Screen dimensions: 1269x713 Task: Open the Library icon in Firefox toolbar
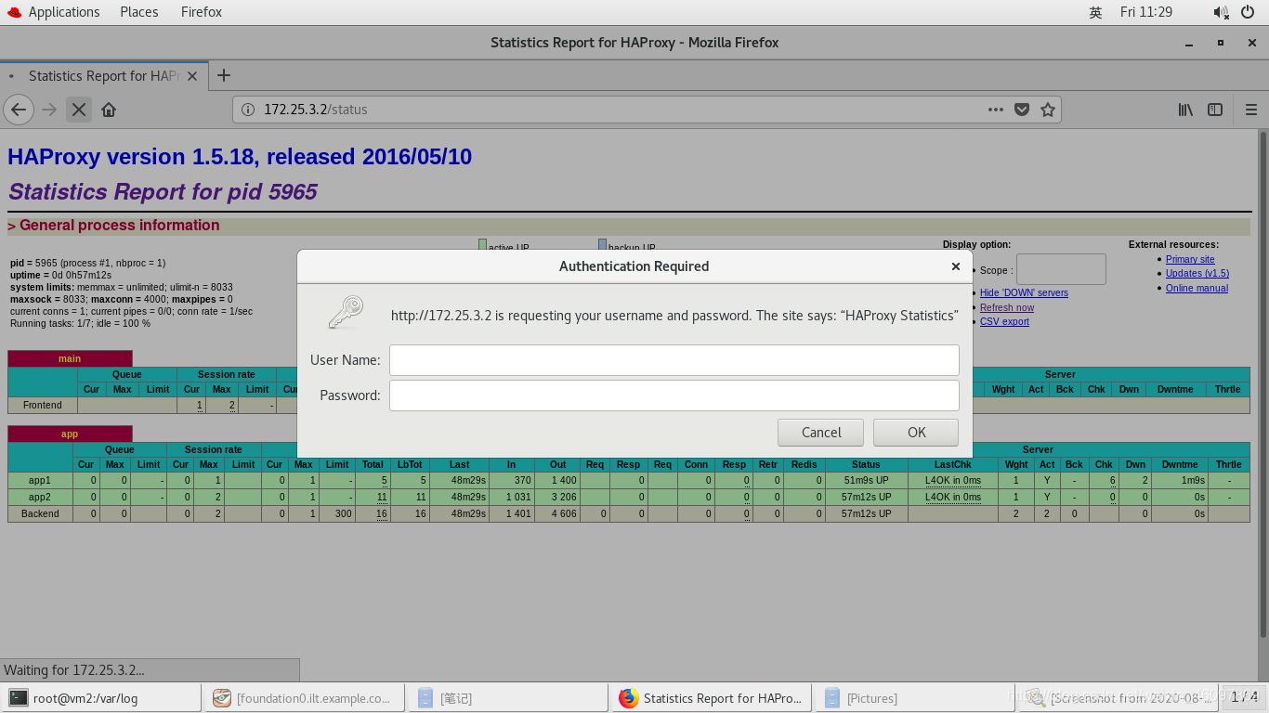coord(1186,110)
